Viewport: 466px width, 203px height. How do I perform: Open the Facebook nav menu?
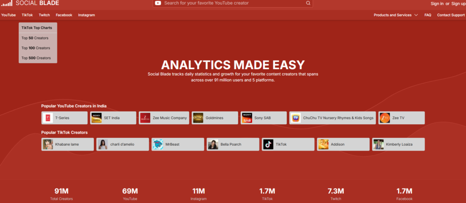[64, 15]
